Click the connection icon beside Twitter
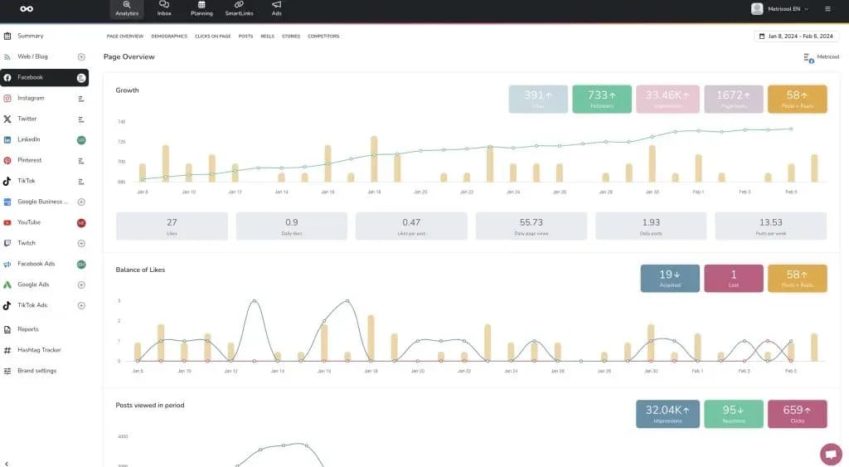The height and width of the screenshot is (467, 849). click(x=81, y=119)
